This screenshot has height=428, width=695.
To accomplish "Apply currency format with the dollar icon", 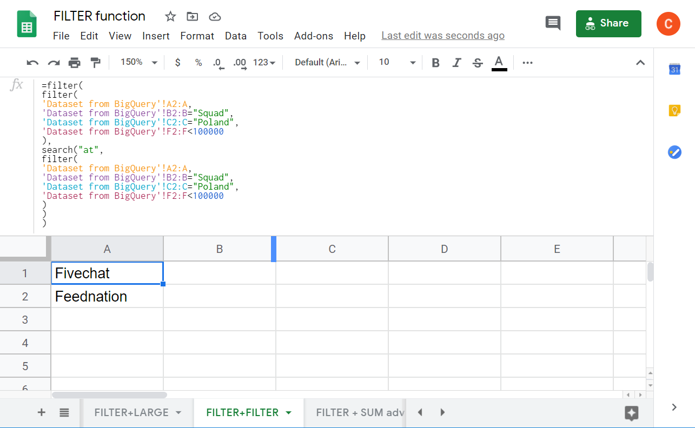I will coord(177,62).
